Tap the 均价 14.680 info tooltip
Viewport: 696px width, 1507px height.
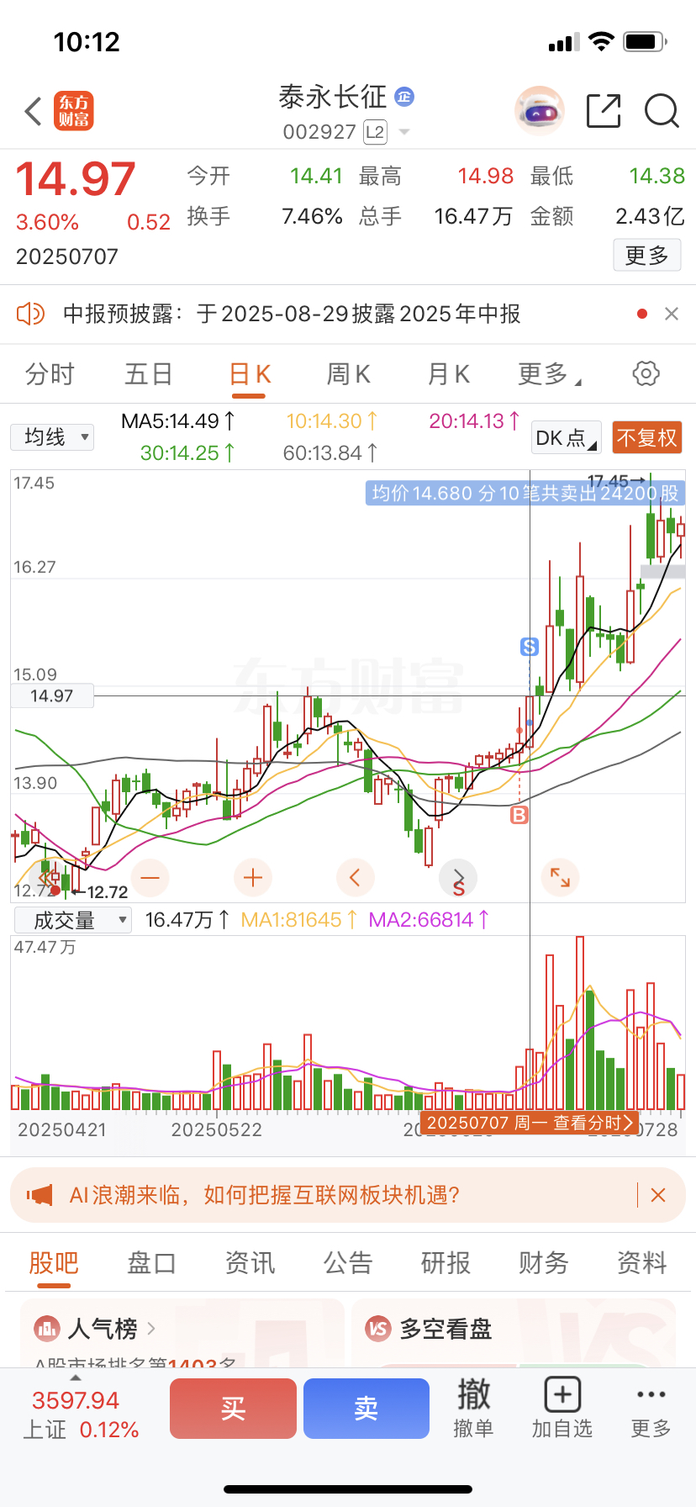525,493
